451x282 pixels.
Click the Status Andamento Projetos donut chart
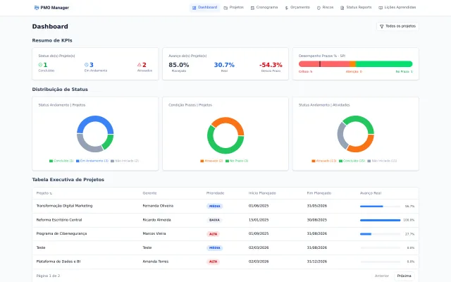(95, 134)
